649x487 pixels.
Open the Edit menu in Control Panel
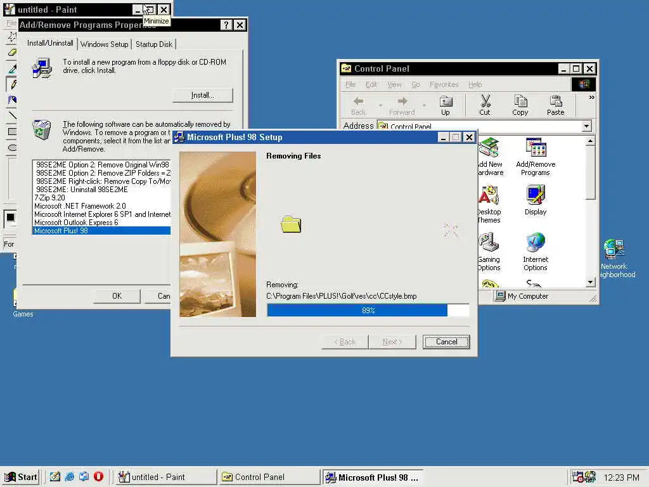pyautogui.click(x=371, y=84)
